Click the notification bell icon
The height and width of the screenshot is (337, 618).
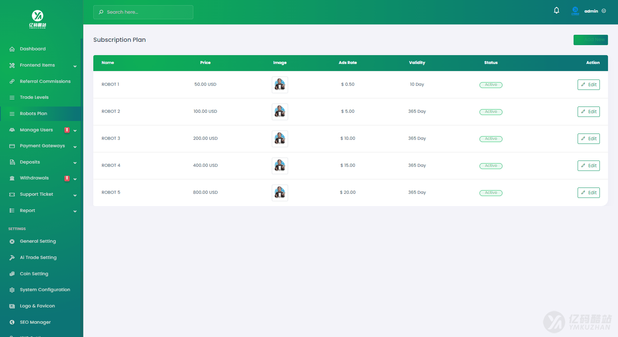(556, 10)
